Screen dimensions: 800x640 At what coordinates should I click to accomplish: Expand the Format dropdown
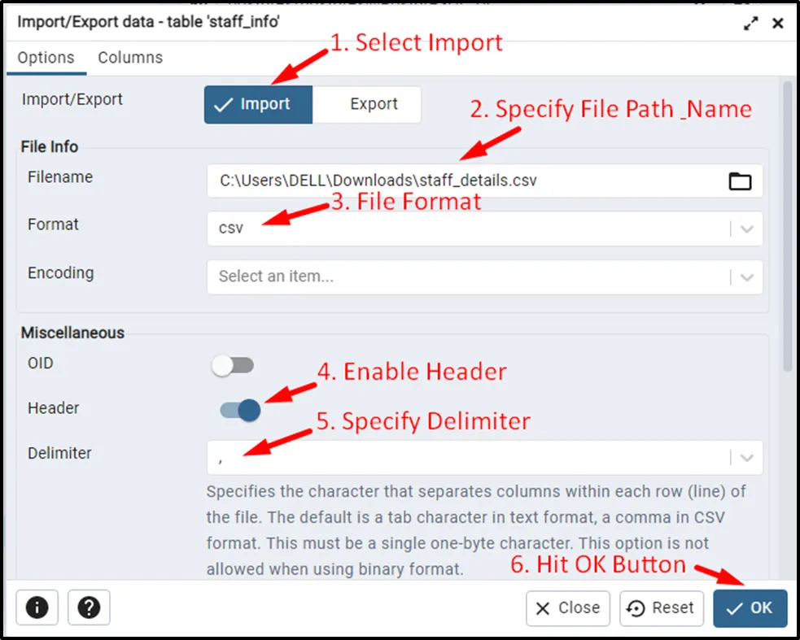click(747, 229)
